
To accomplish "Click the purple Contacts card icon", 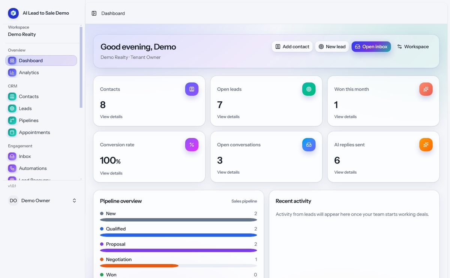I will click(x=192, y=89).
